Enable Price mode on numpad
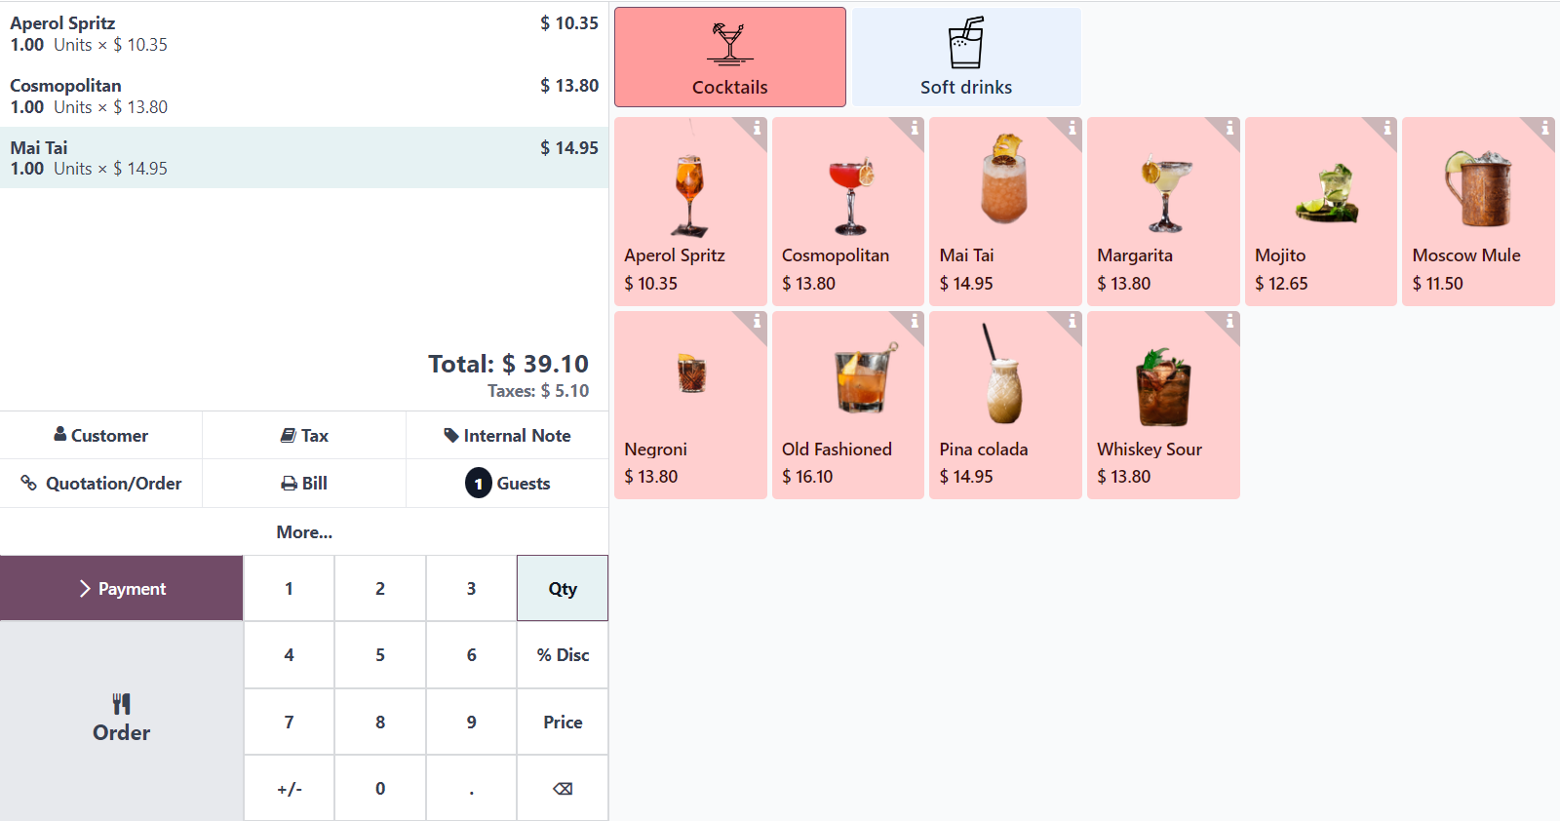This screenshot has width=1560, height=821. coord(563,722)
